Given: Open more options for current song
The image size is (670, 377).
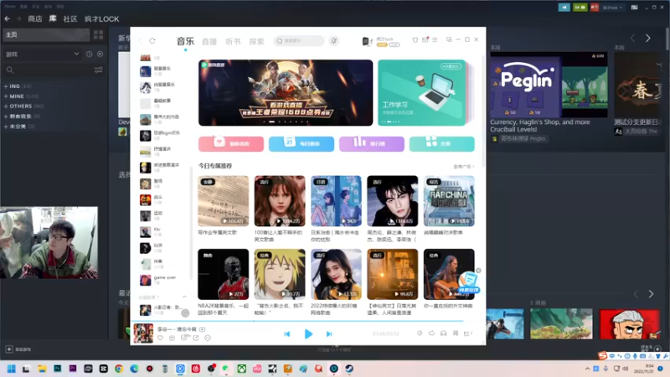Looking at the screenshot, I should click(x=208, y=338).
